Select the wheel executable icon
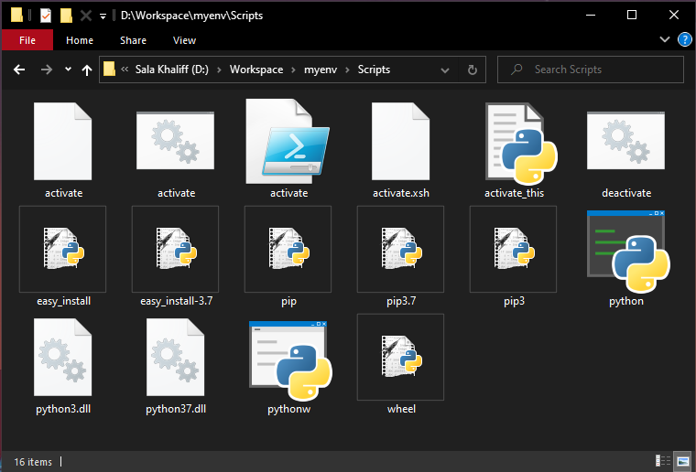Screen dimensions: 696x472 tap(401, 357)
